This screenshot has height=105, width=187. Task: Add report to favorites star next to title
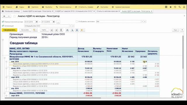(x=14, y=16)
